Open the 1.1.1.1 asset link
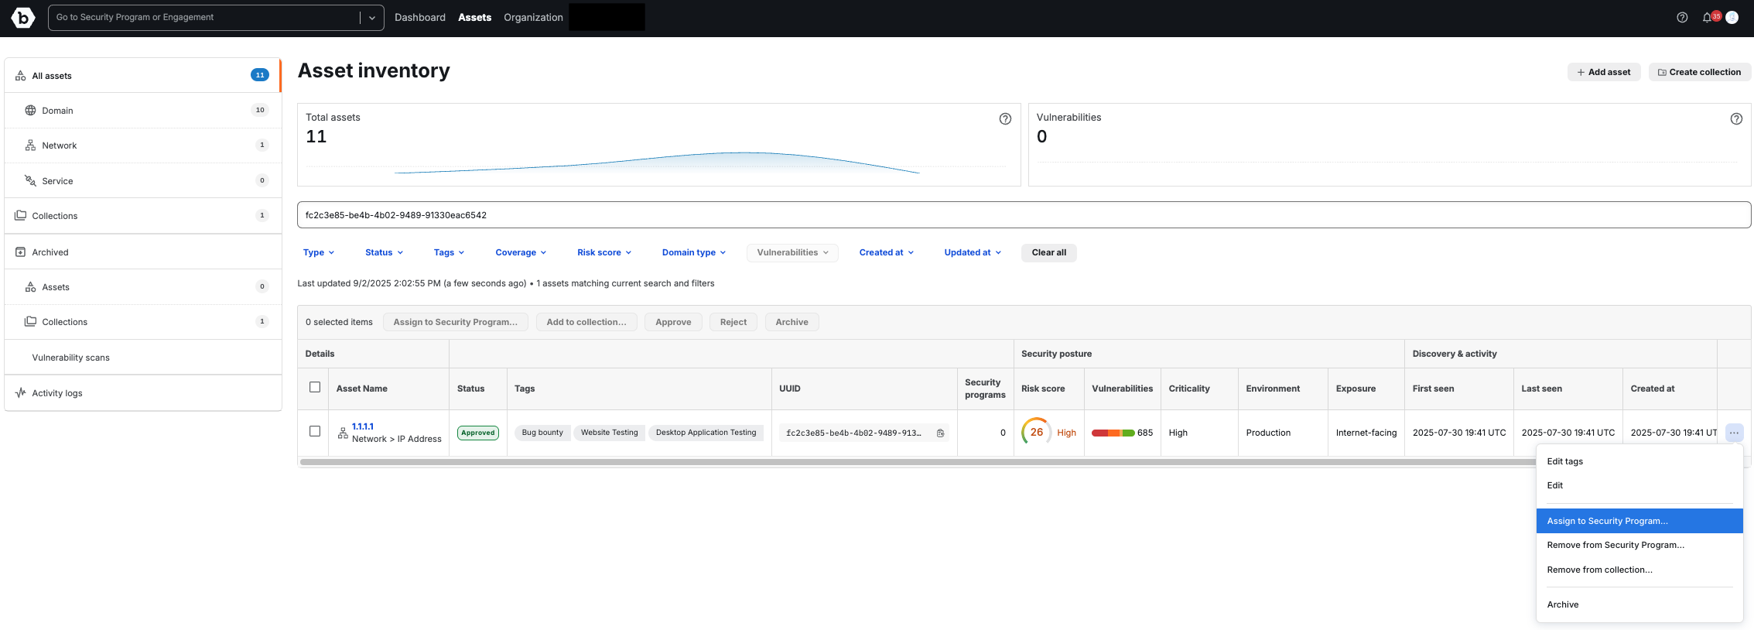This screenshot has height=630, width=1754. pyautogui.click(x=363, y=426)
